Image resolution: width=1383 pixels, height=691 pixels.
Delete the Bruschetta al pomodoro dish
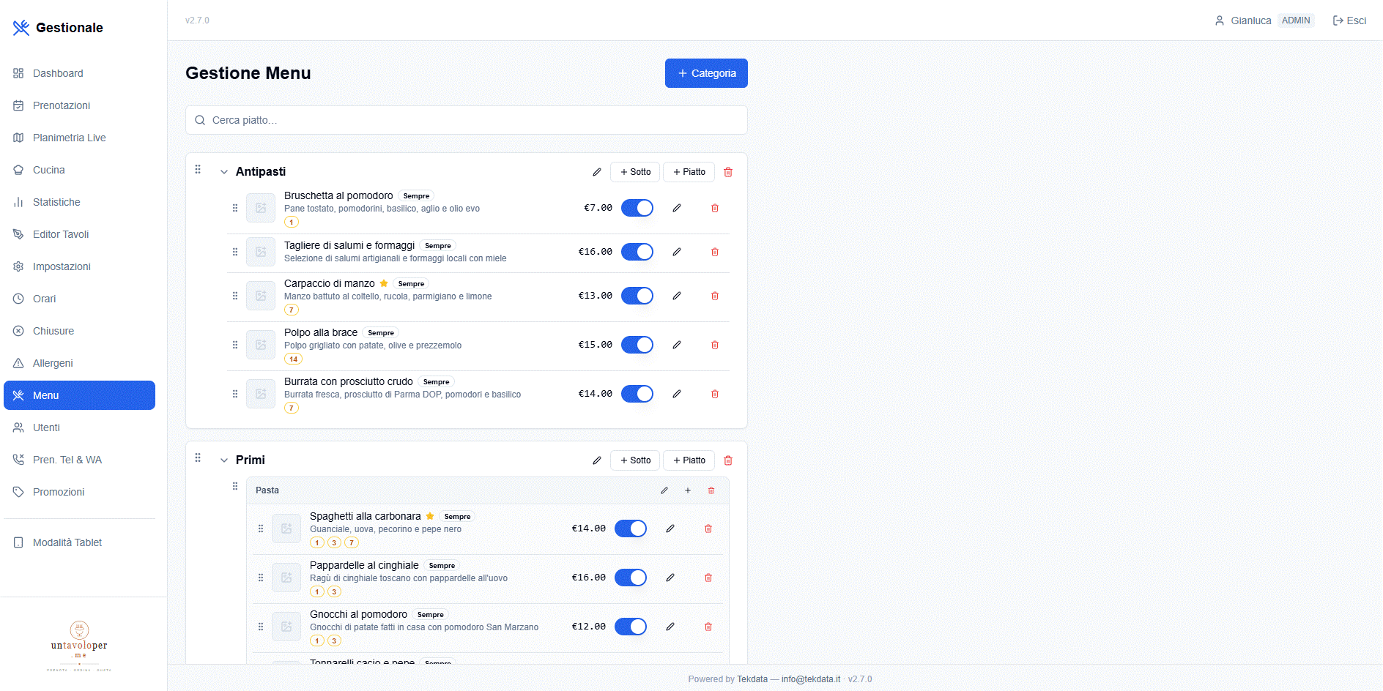coord(715,208)
